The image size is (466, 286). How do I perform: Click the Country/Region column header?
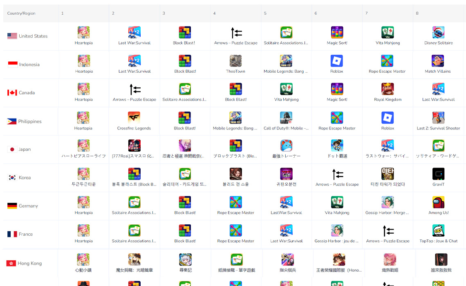[x=21, y=13]
